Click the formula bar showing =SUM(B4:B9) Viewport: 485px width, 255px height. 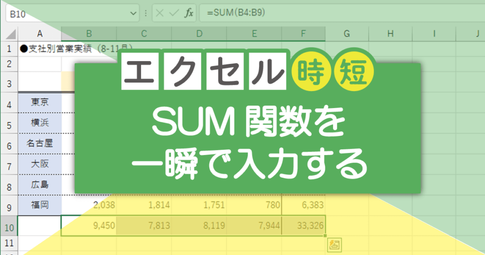click(x=332, y=13)
